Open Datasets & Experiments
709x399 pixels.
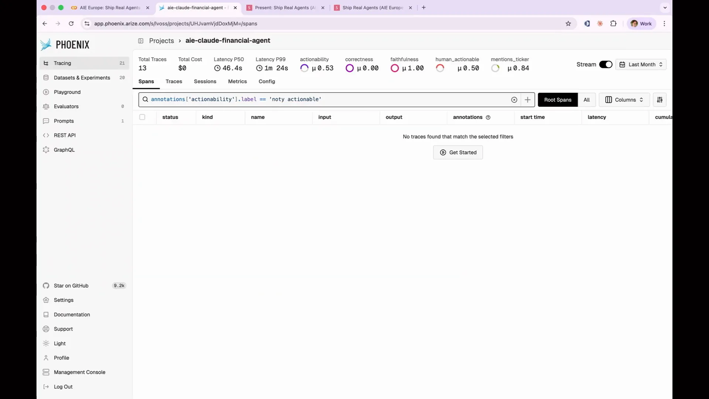click(84, 78)
